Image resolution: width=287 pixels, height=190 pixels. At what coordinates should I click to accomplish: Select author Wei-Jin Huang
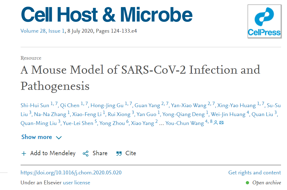pyautogui.click(x=228, y=114)
